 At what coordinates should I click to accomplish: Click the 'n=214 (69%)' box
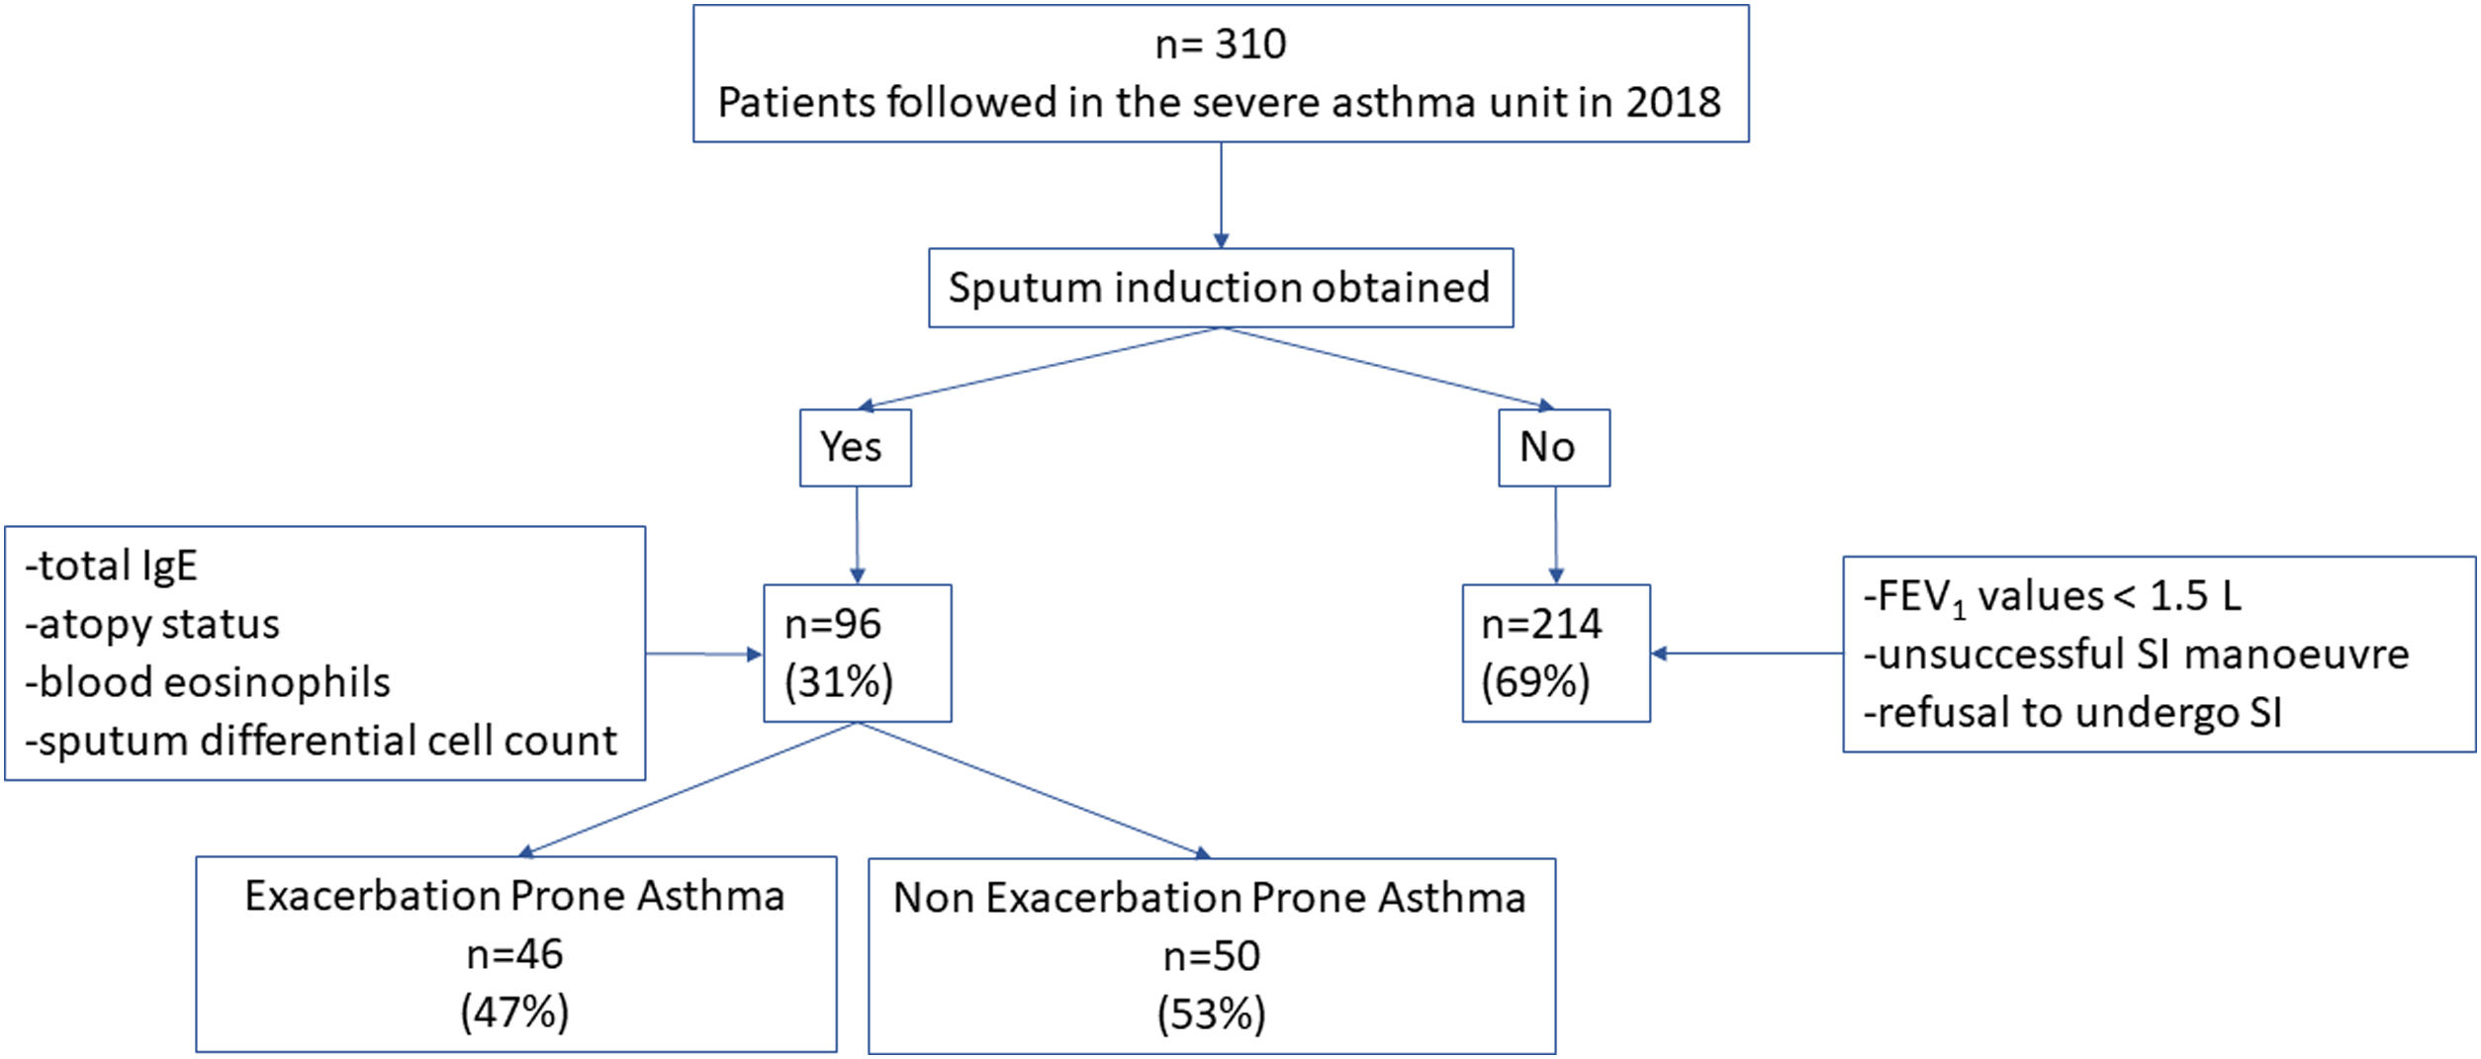click(1555, 653)
